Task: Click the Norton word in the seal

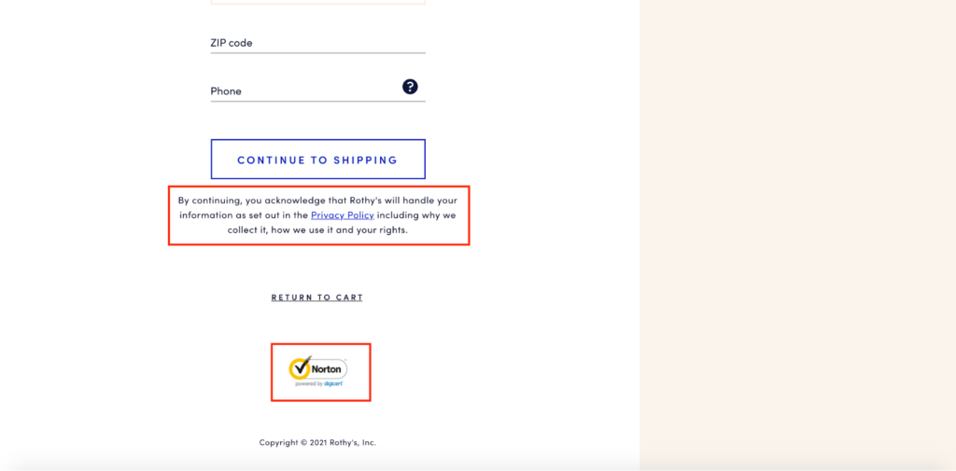Action: (328, 369)
